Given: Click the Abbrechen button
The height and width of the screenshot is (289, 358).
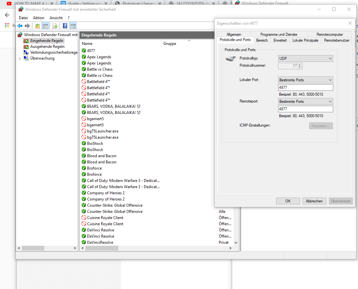Looking at the screenshot, I should click(x=314, y=201).
